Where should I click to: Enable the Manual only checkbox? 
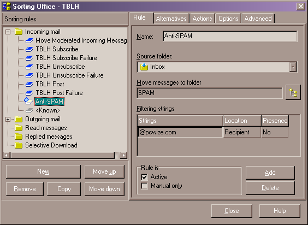coord(144,186)
